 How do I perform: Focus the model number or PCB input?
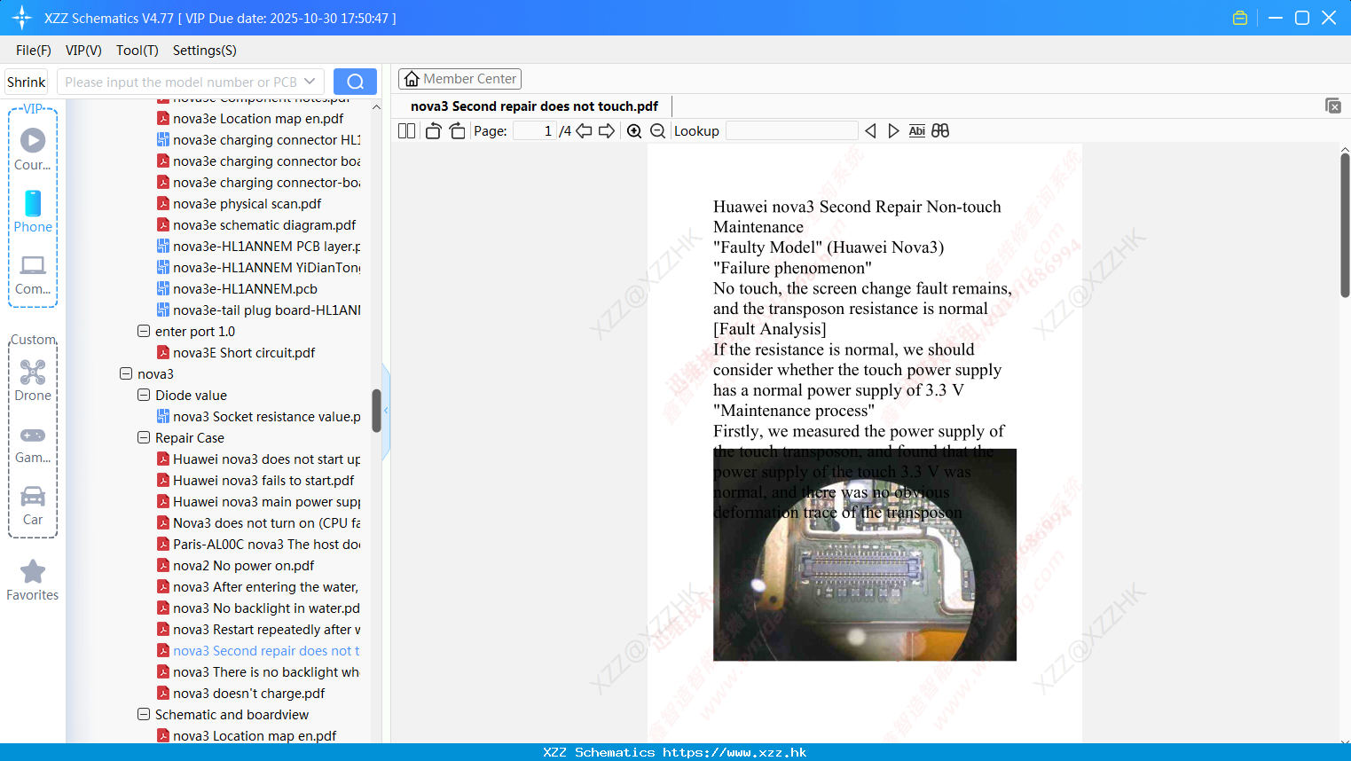coord(181,82)
